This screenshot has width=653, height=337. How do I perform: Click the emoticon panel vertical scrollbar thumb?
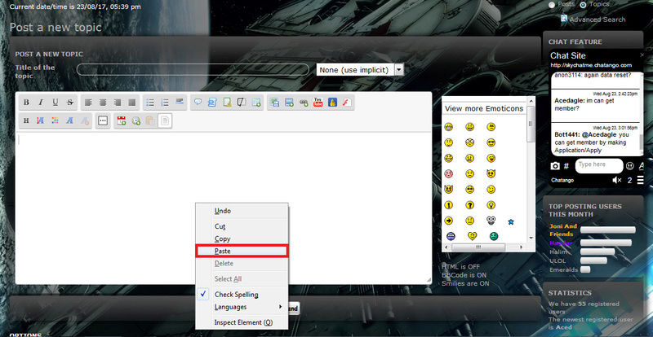pyautogui.click(x=531, y=124)
